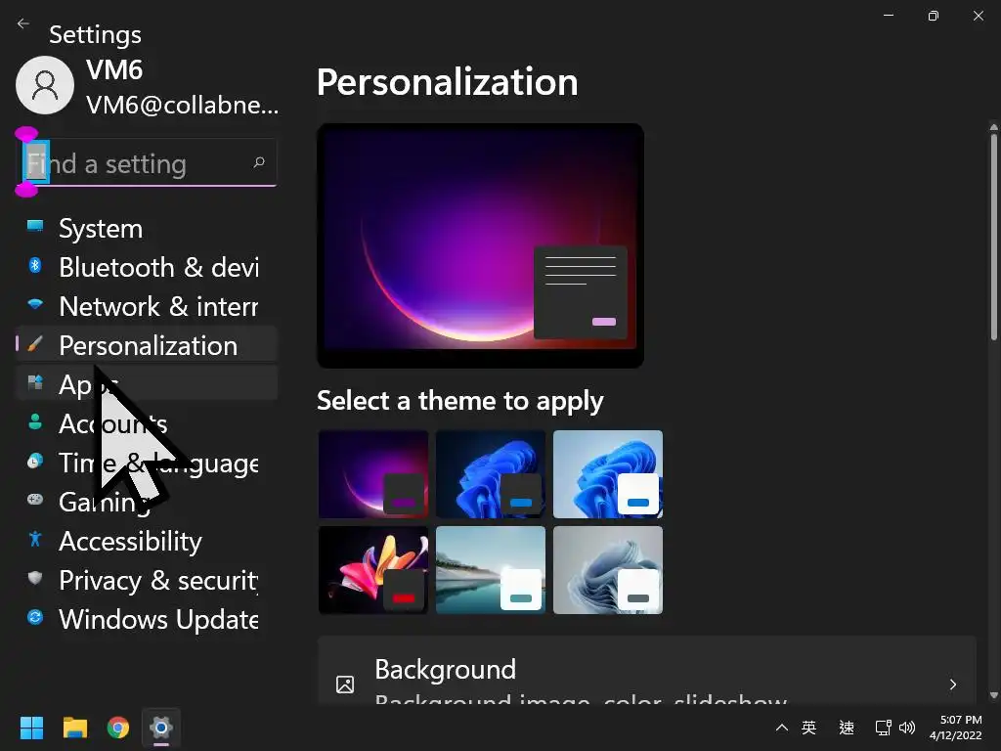Click the Privacy shield icon
The height and width of the screenshot is (751, 1001).
tap(35, 578)
